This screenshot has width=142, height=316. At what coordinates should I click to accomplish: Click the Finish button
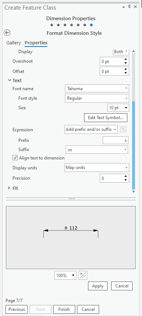[64, 309]
